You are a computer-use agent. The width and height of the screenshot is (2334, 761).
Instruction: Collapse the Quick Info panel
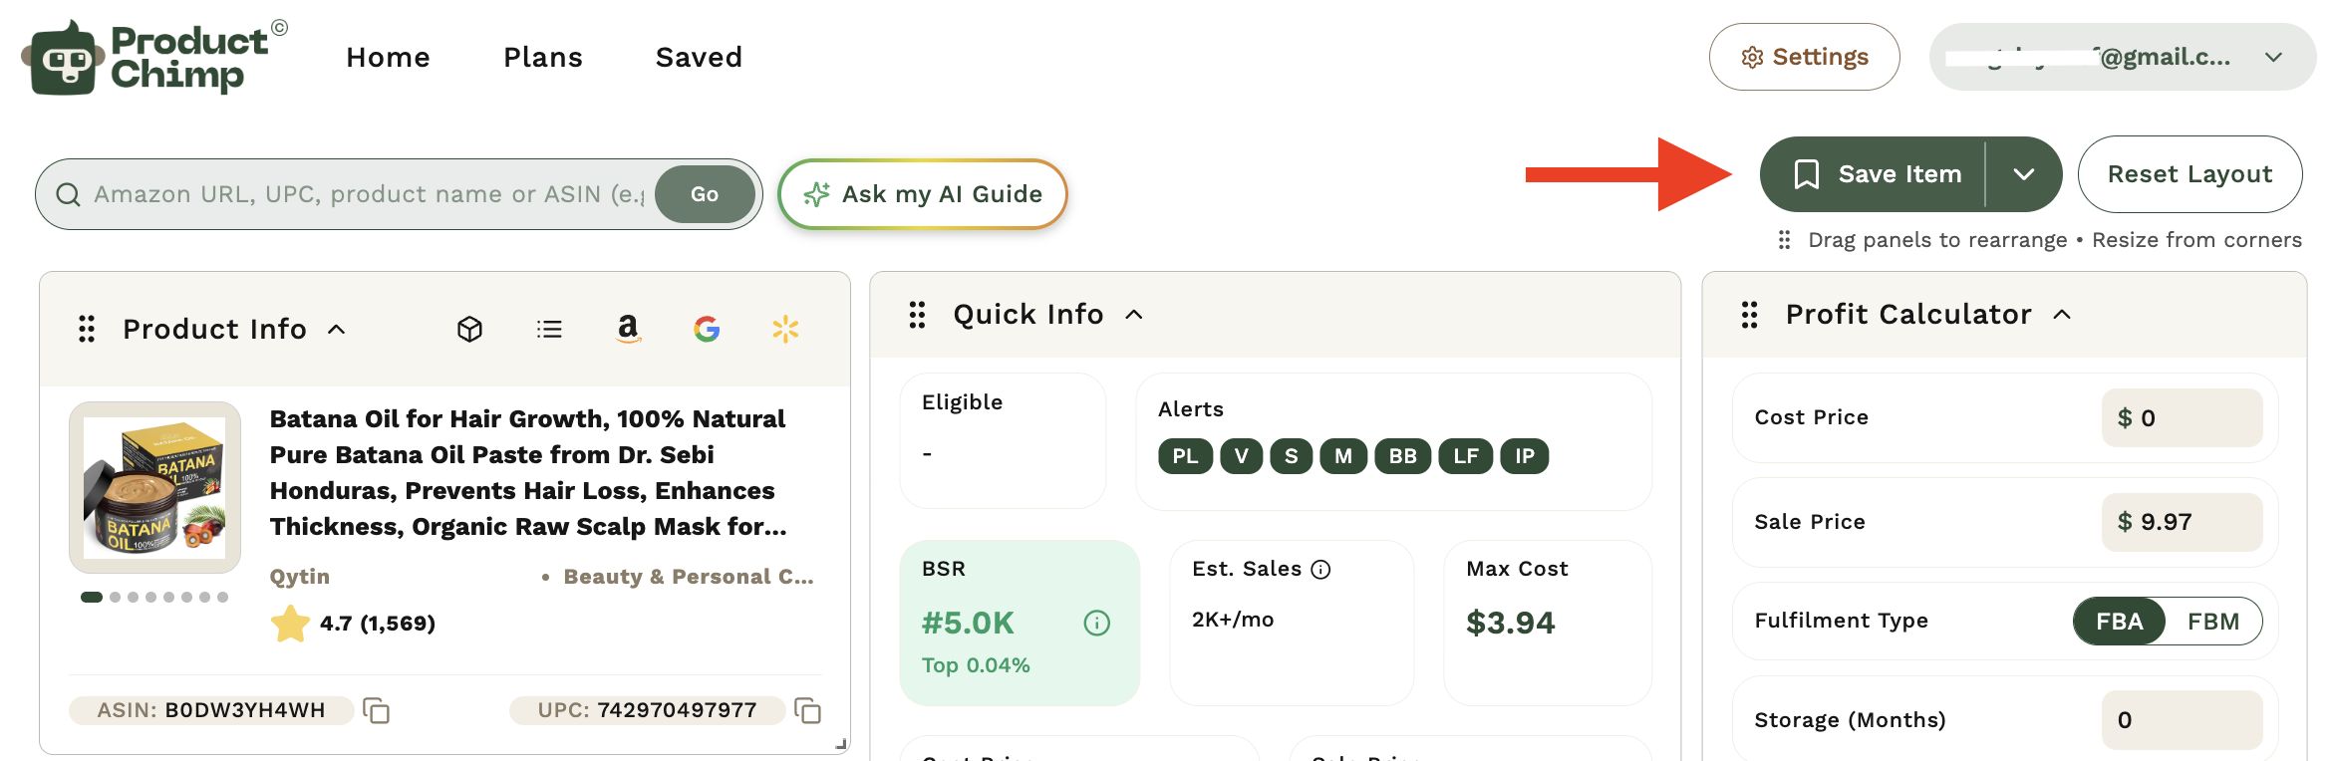[x=1134, y=315]
